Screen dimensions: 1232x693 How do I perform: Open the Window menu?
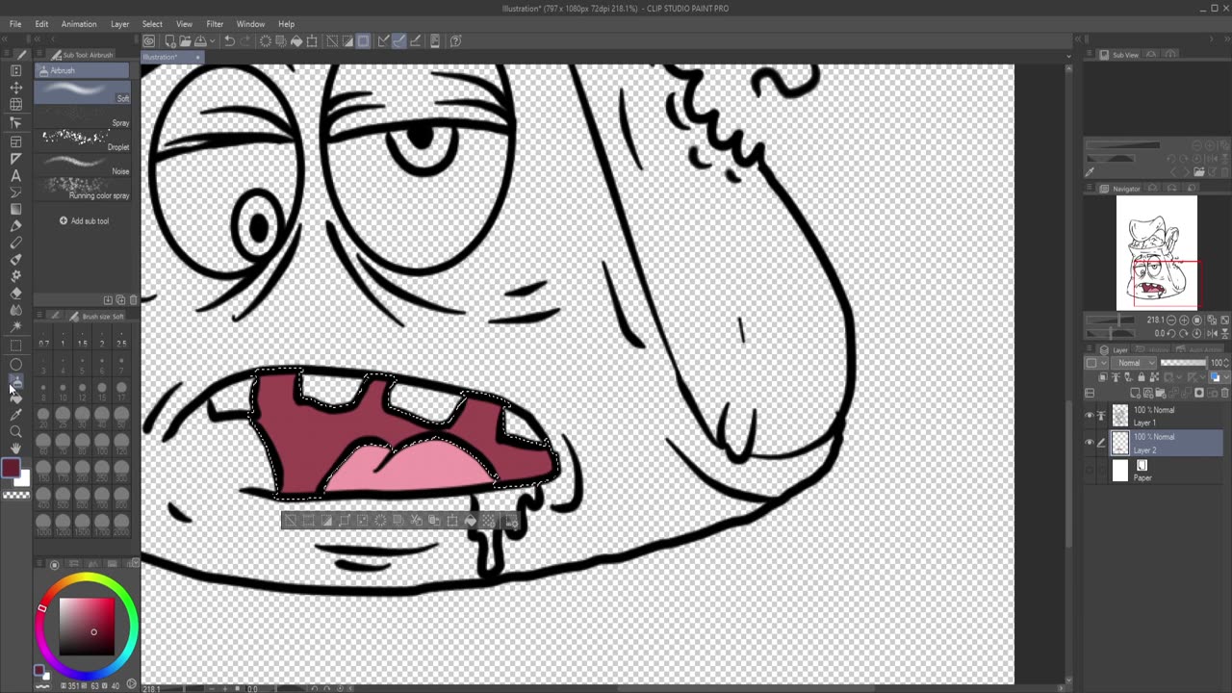[x=250, y=23]
